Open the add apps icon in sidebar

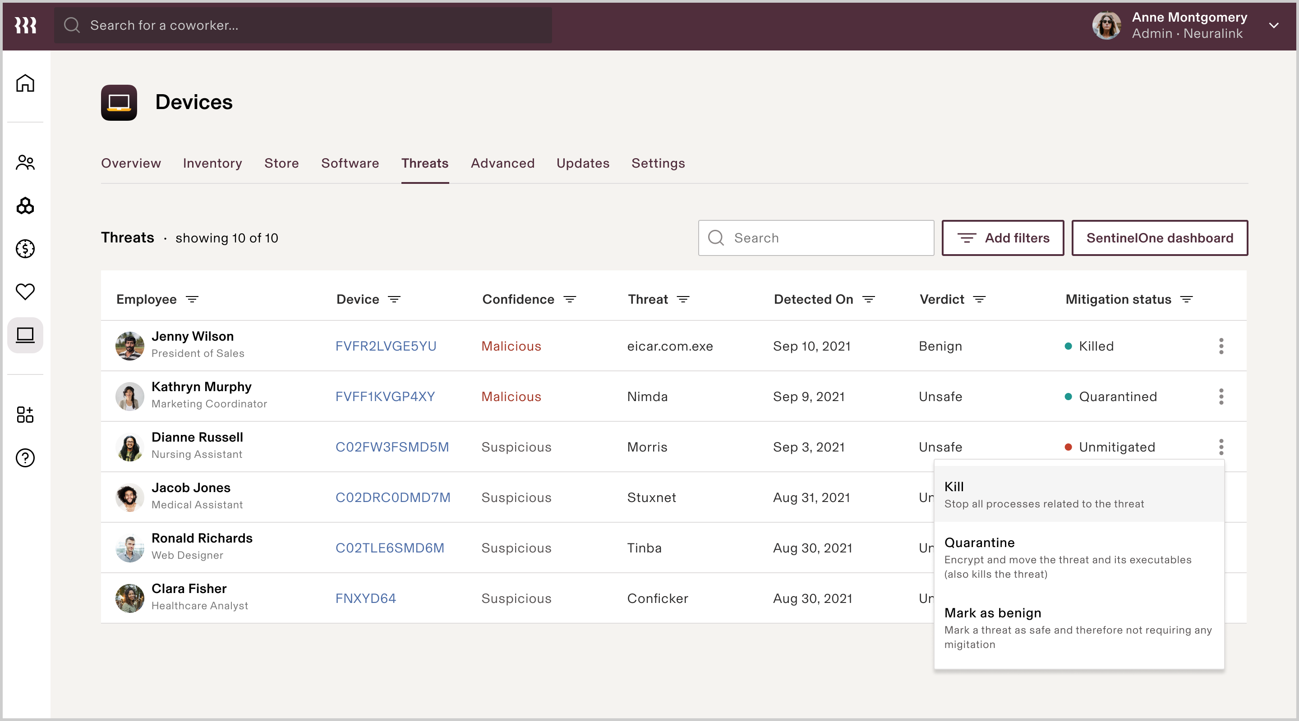click(x=25, y=415)
